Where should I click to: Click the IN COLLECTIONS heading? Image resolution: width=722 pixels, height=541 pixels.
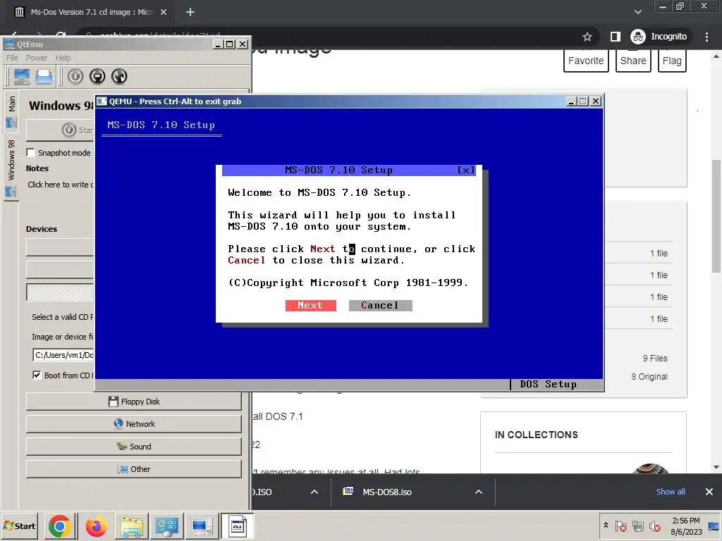click(x=536, y=435)
